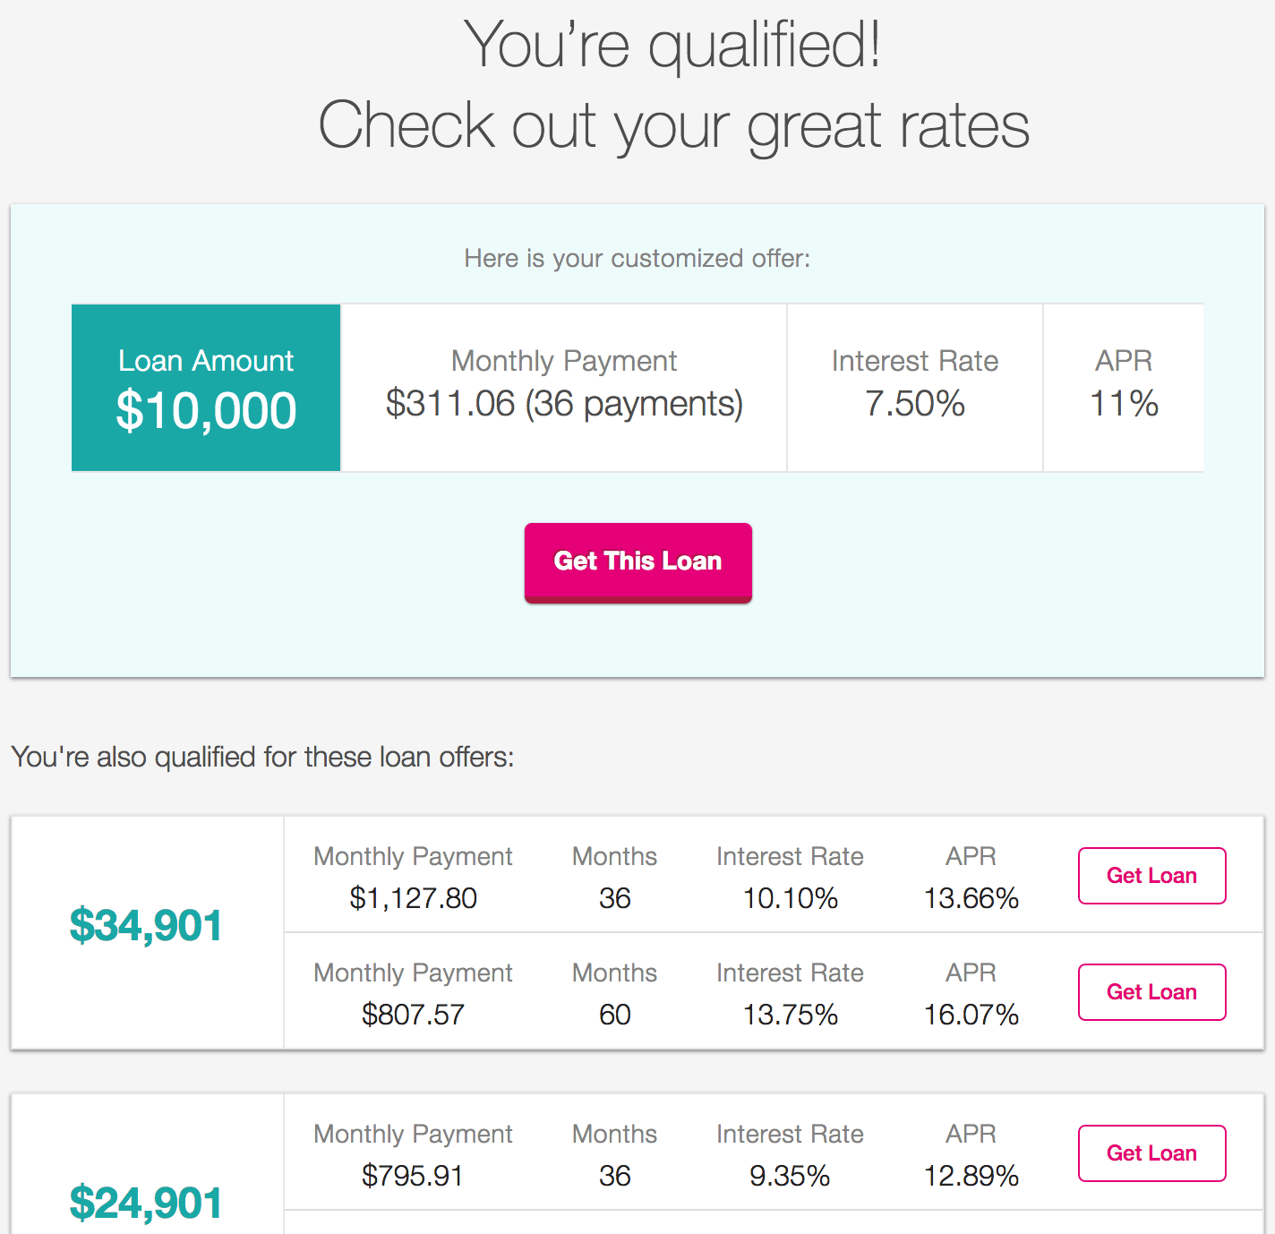Click the 'Here is your customized offer' text
Screen dimensions: 1275x1234
pos(637,259)
